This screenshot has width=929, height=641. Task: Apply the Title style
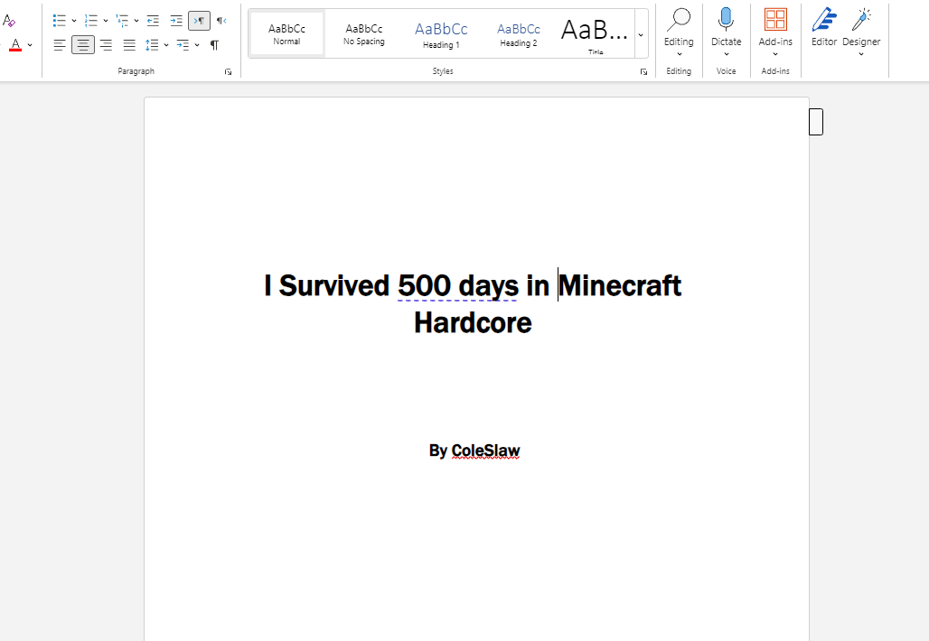click(595, 34)
